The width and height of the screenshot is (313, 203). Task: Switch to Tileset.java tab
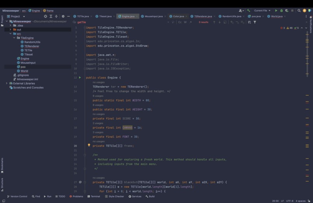[105, 16]
